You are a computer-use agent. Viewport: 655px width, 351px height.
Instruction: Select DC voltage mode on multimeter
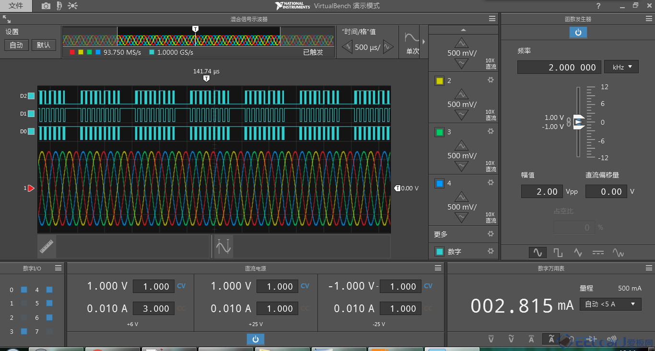[x=491, y=339]
